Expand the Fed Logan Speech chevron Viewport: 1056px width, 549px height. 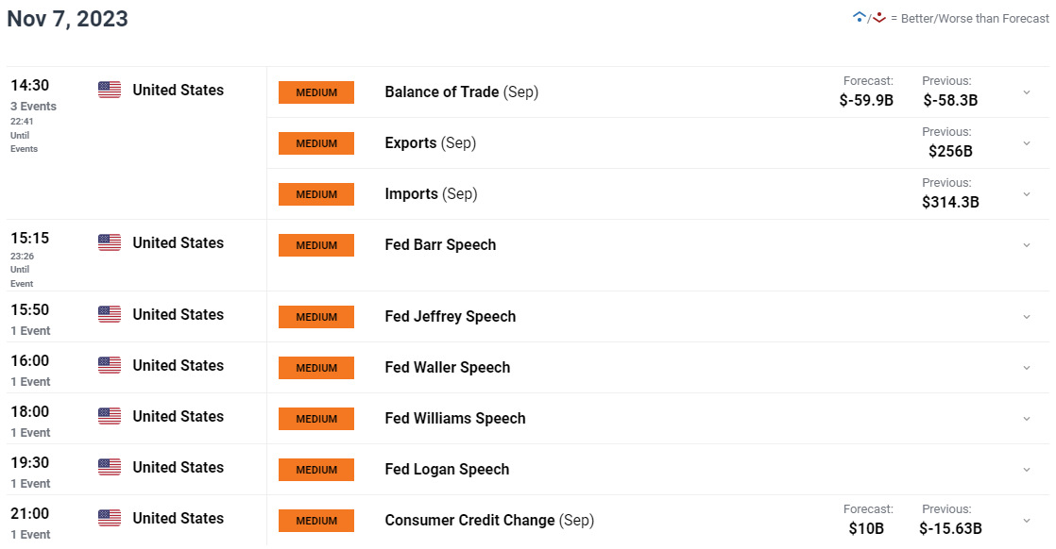tap(1027, 470)
